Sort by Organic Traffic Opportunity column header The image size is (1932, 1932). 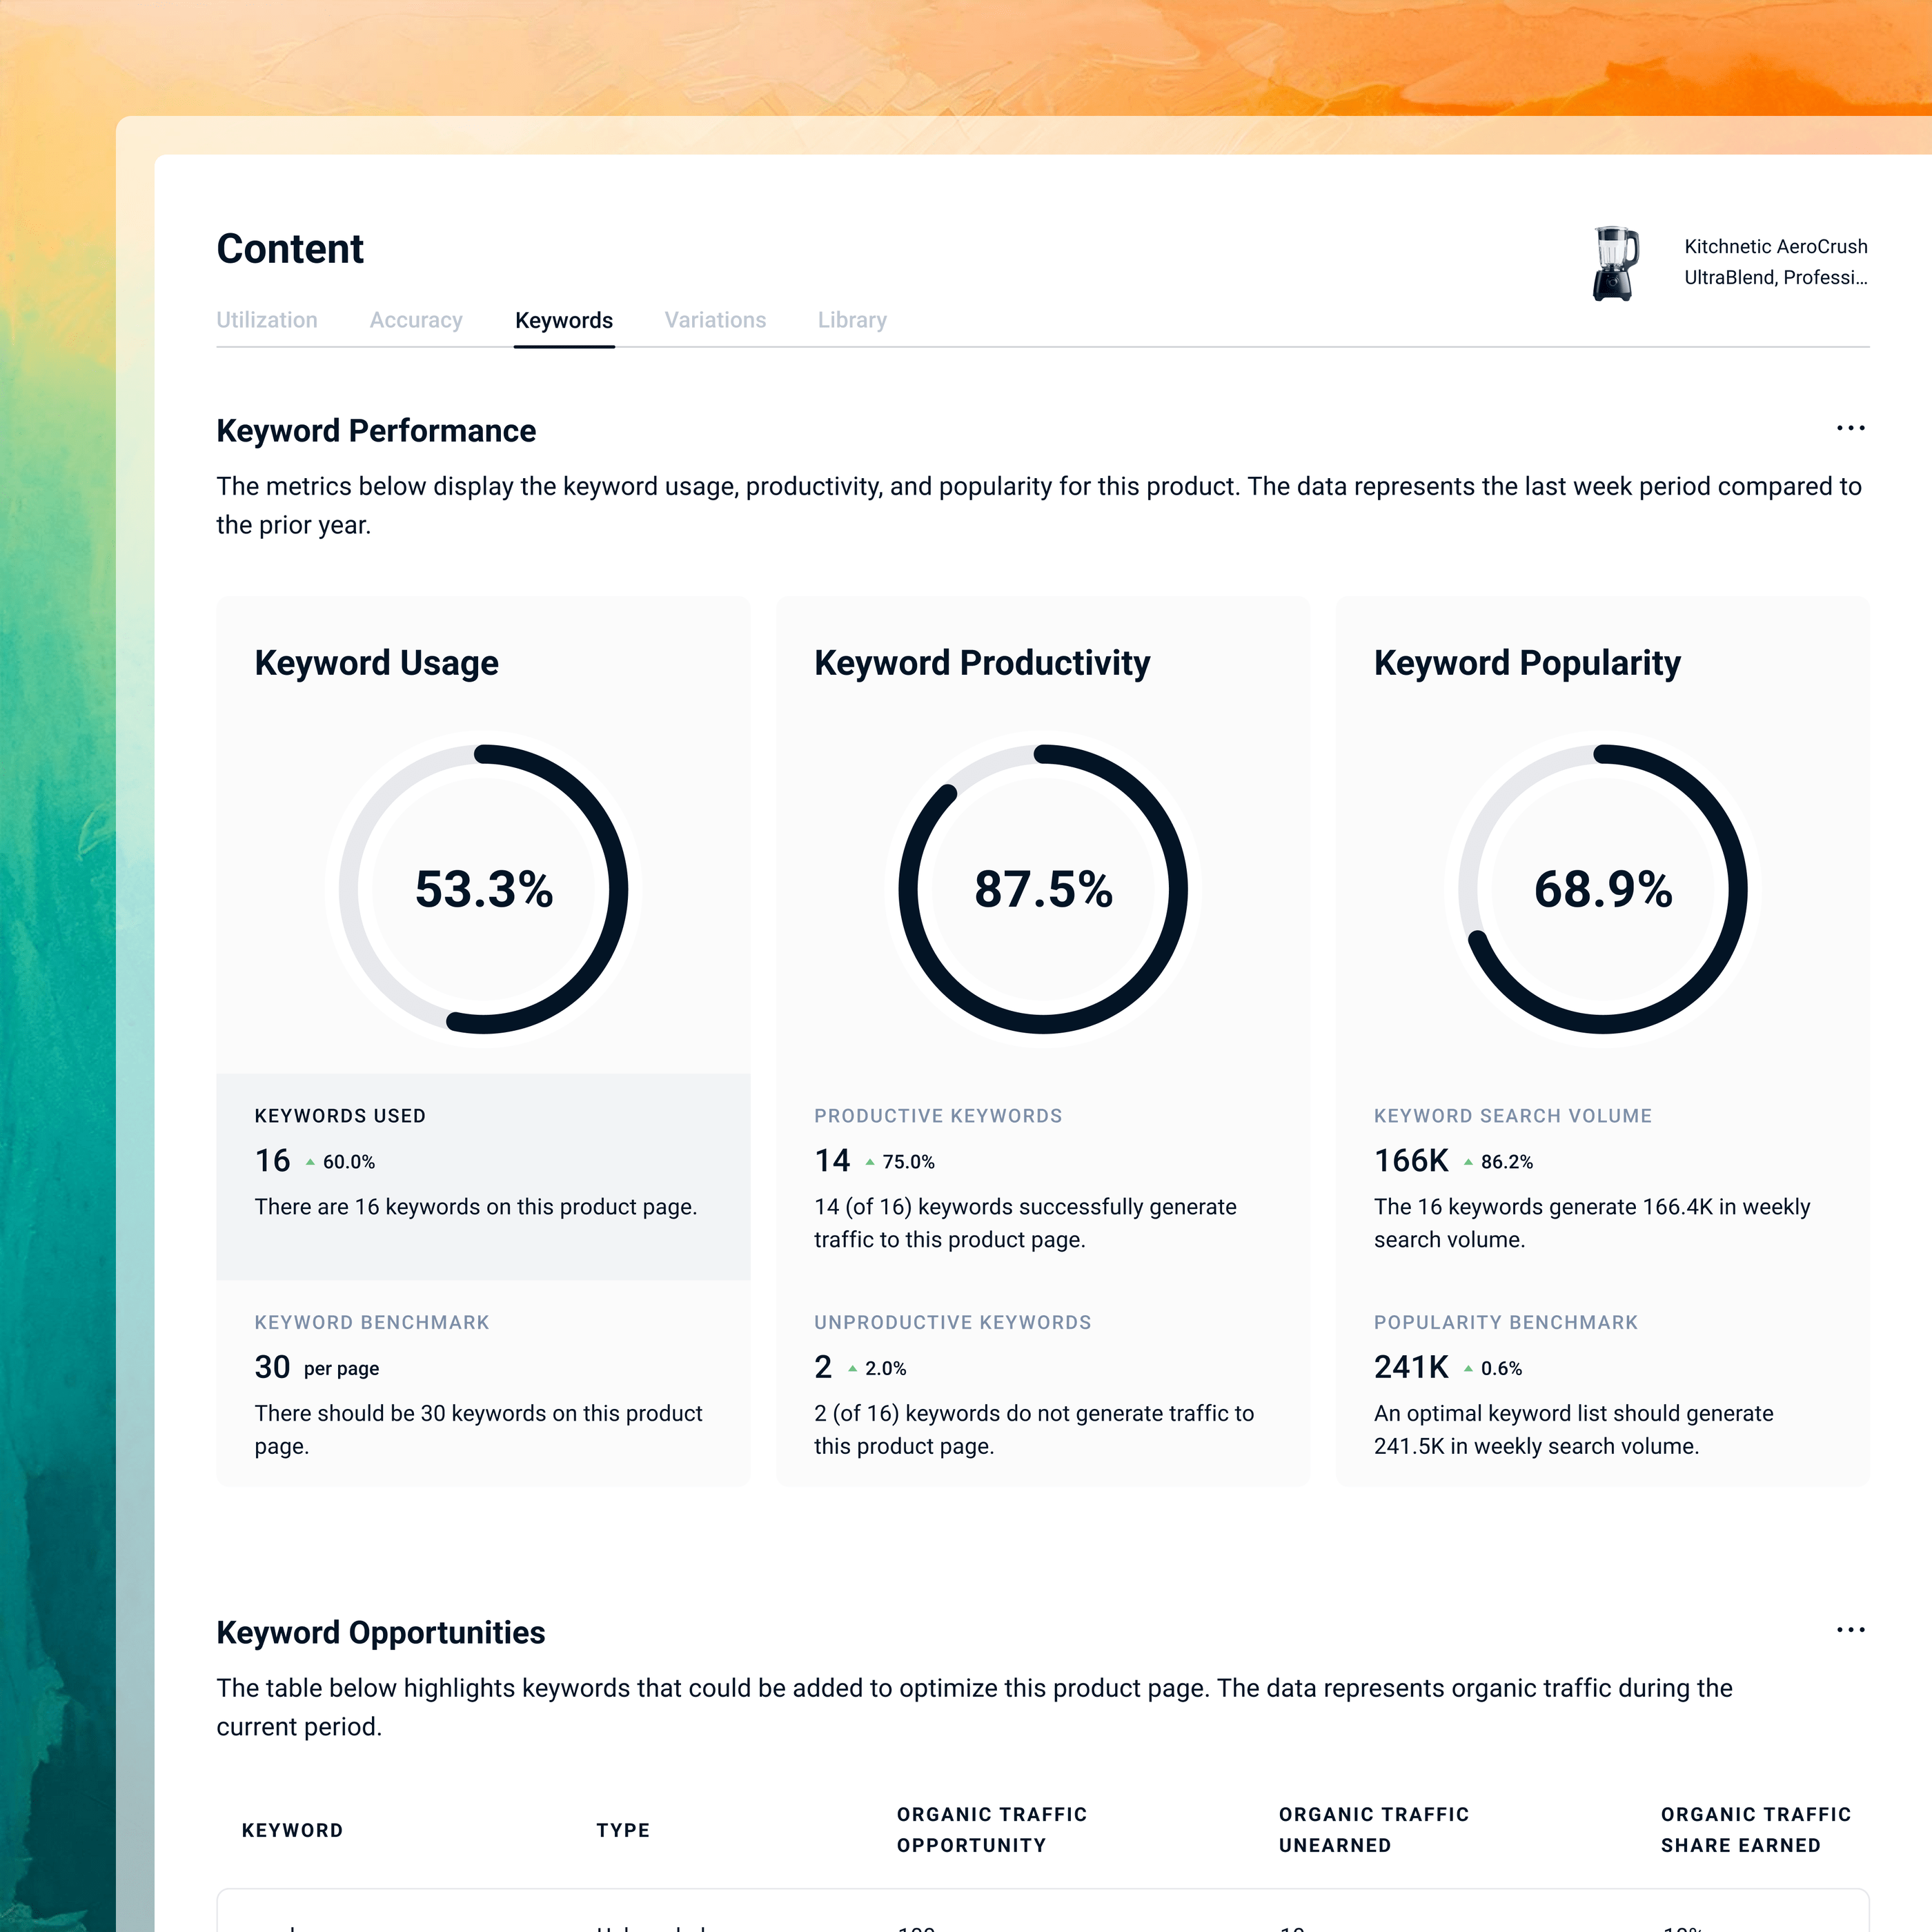pyautogui.click(x=991, y=1830)
